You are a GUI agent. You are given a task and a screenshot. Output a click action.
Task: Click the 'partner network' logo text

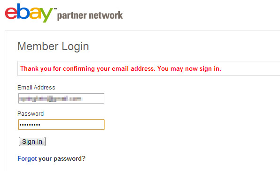[x=90, y=15]
